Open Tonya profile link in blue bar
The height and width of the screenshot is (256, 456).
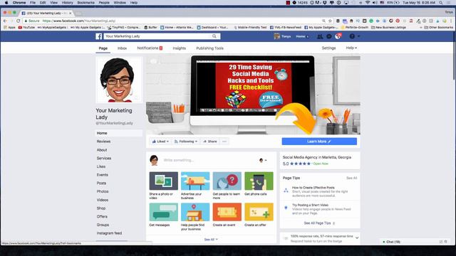[x=282, y=36]
